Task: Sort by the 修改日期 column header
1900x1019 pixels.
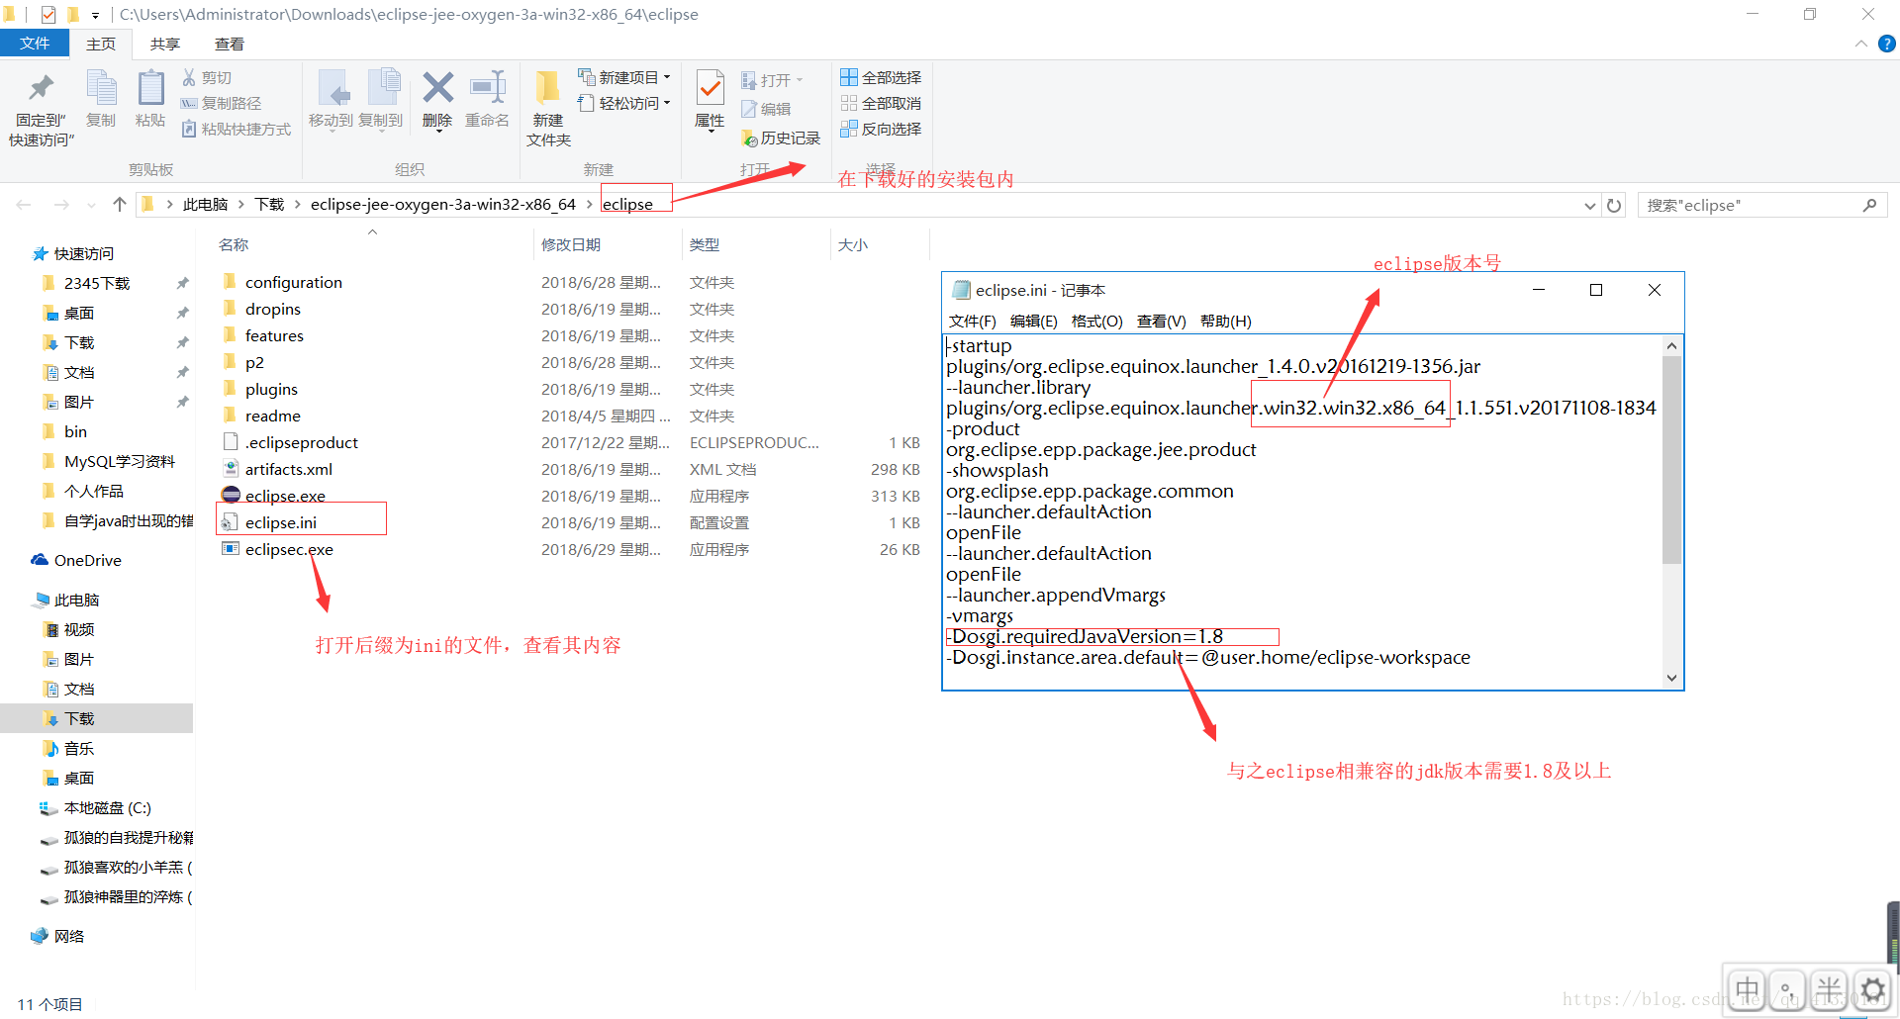Action: [x=571, y=244]
